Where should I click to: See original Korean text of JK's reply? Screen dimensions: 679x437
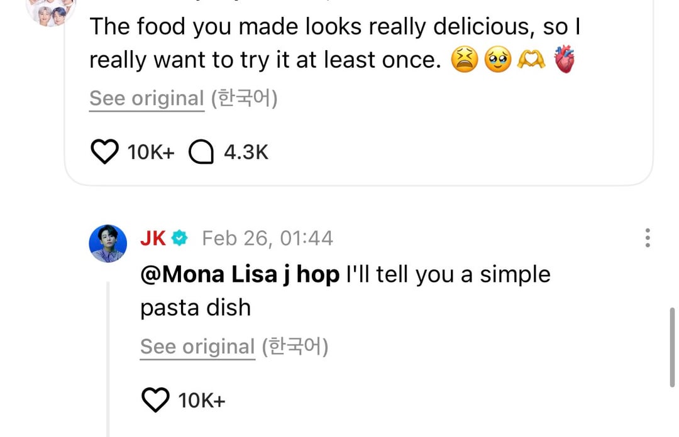click(197, 347)
